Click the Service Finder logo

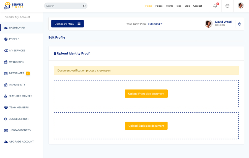14,6
